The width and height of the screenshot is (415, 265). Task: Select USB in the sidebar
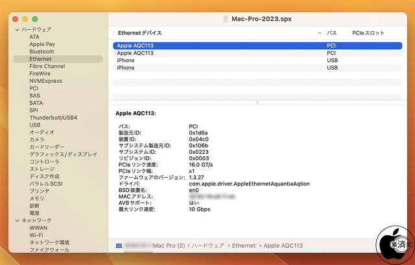35,125
